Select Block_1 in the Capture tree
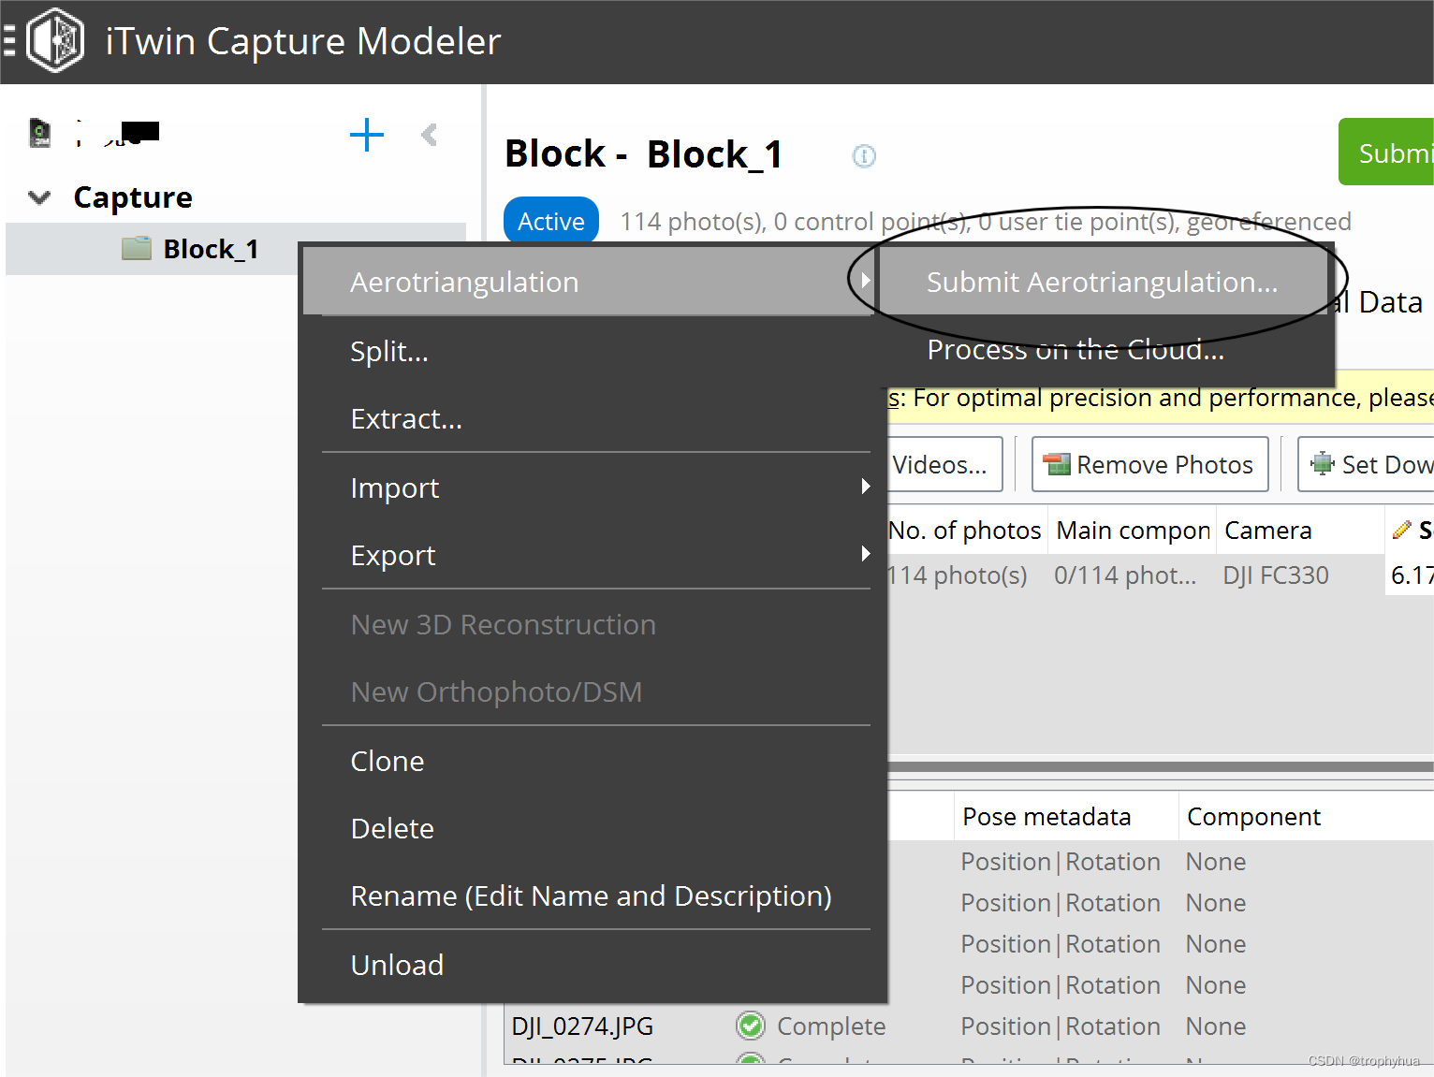This screenshot has width=1434, height=1077. [x=210, y=249]
